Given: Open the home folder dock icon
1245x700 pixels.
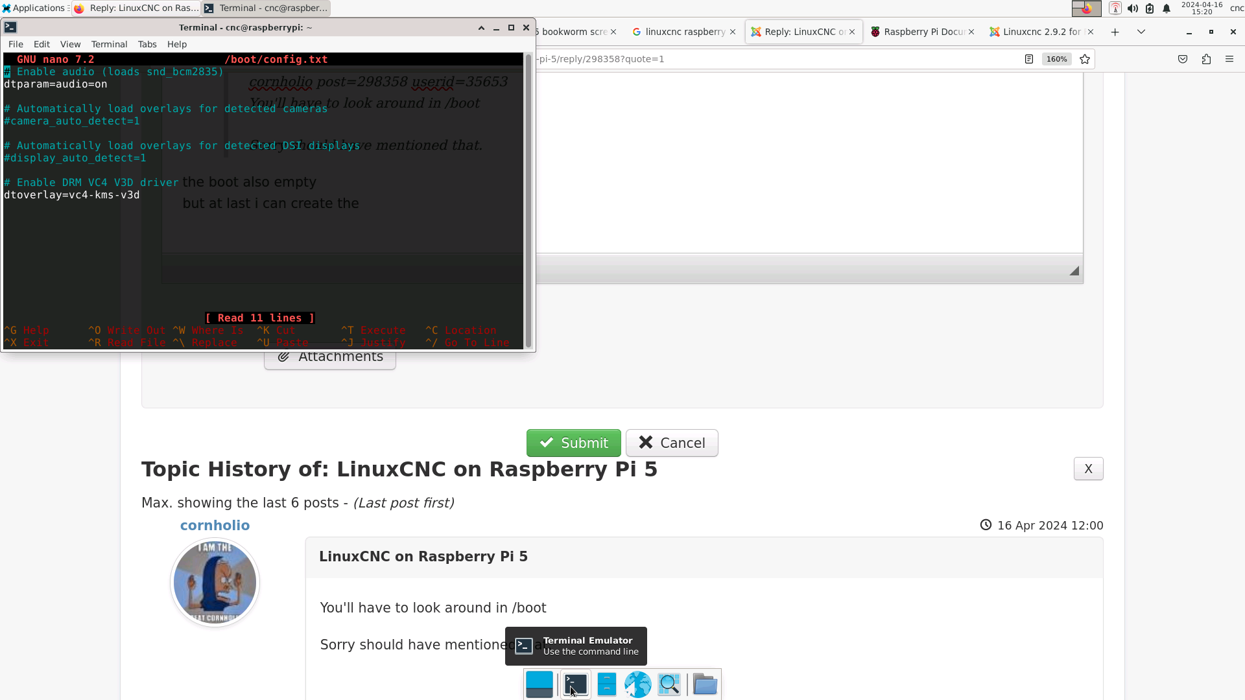Looking at the screenshot, I should [x=705, y=684].
